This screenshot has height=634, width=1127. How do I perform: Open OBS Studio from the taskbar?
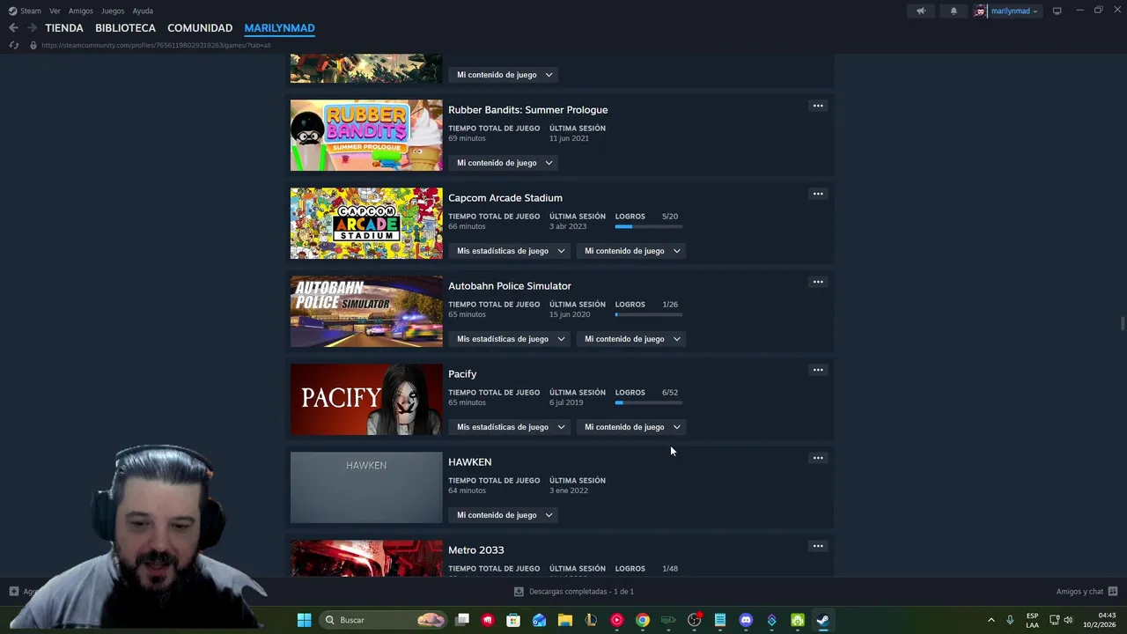[x=695, y=620]
